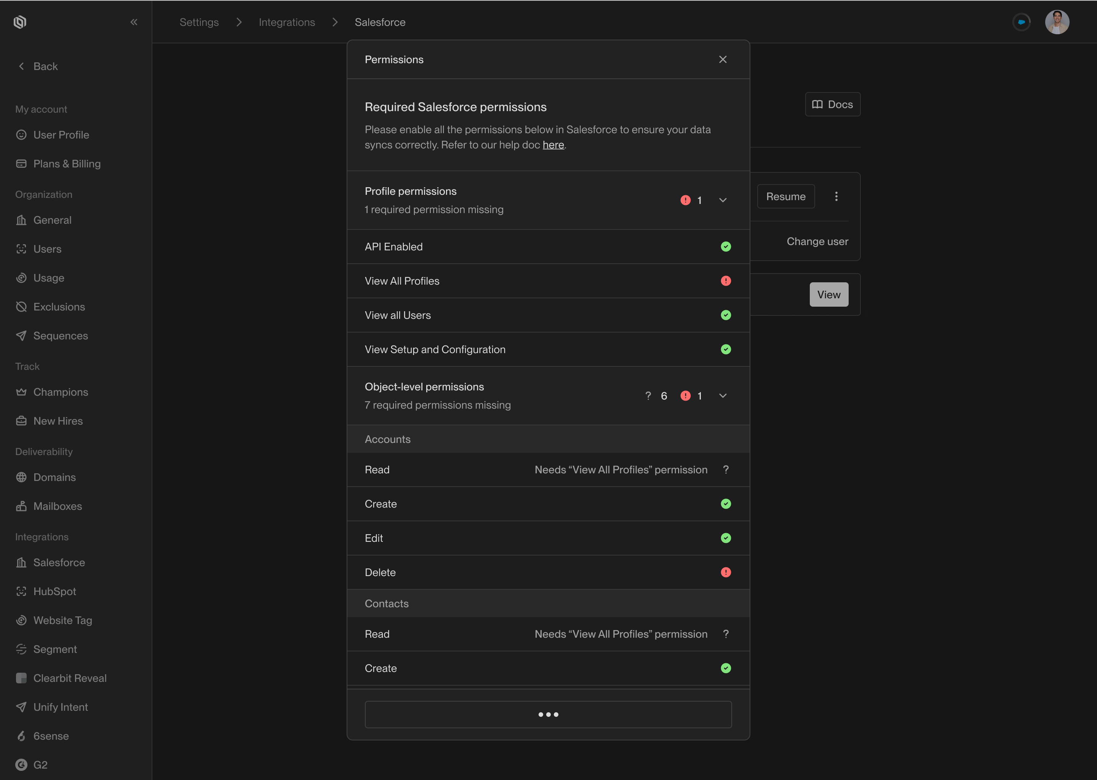
Task: Go to Integrations in the breadcrumb
Action: [x=286, y=22]
